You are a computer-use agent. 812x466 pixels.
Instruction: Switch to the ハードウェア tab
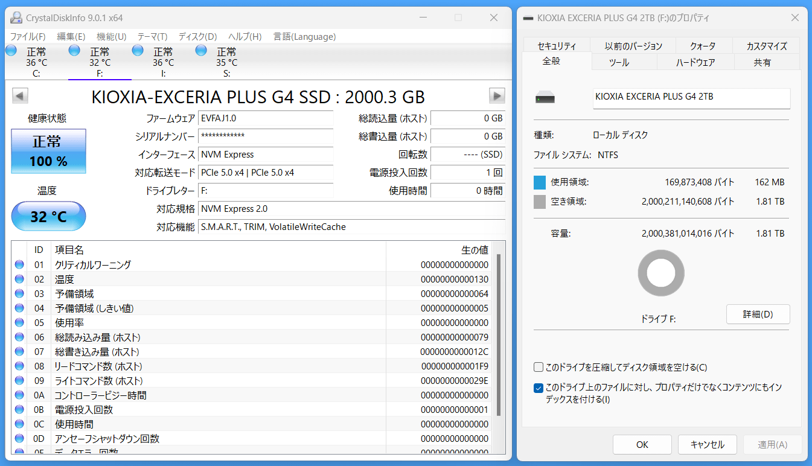pos(695,62)
